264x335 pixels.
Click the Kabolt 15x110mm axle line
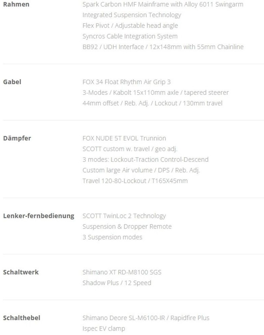155,92
